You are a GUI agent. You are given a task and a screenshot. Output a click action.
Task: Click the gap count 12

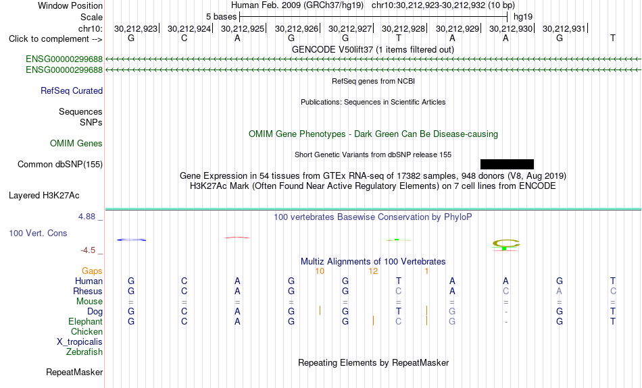point(373,271)
